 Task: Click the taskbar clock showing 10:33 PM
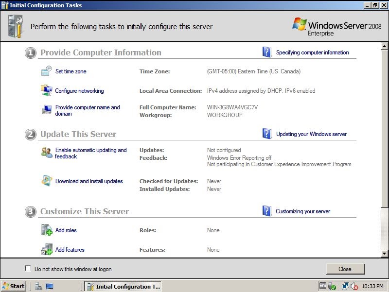point(372,286)
